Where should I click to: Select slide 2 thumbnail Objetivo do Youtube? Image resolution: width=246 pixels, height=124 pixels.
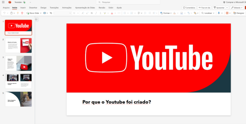click(x=18, y=46)
